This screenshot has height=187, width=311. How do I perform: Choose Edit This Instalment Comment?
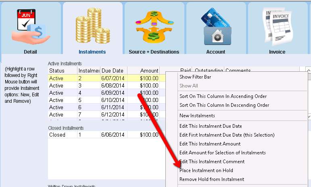coord(212,162)
